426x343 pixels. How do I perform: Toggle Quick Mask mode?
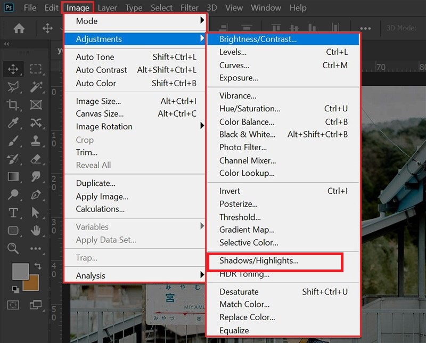[13, 305]
